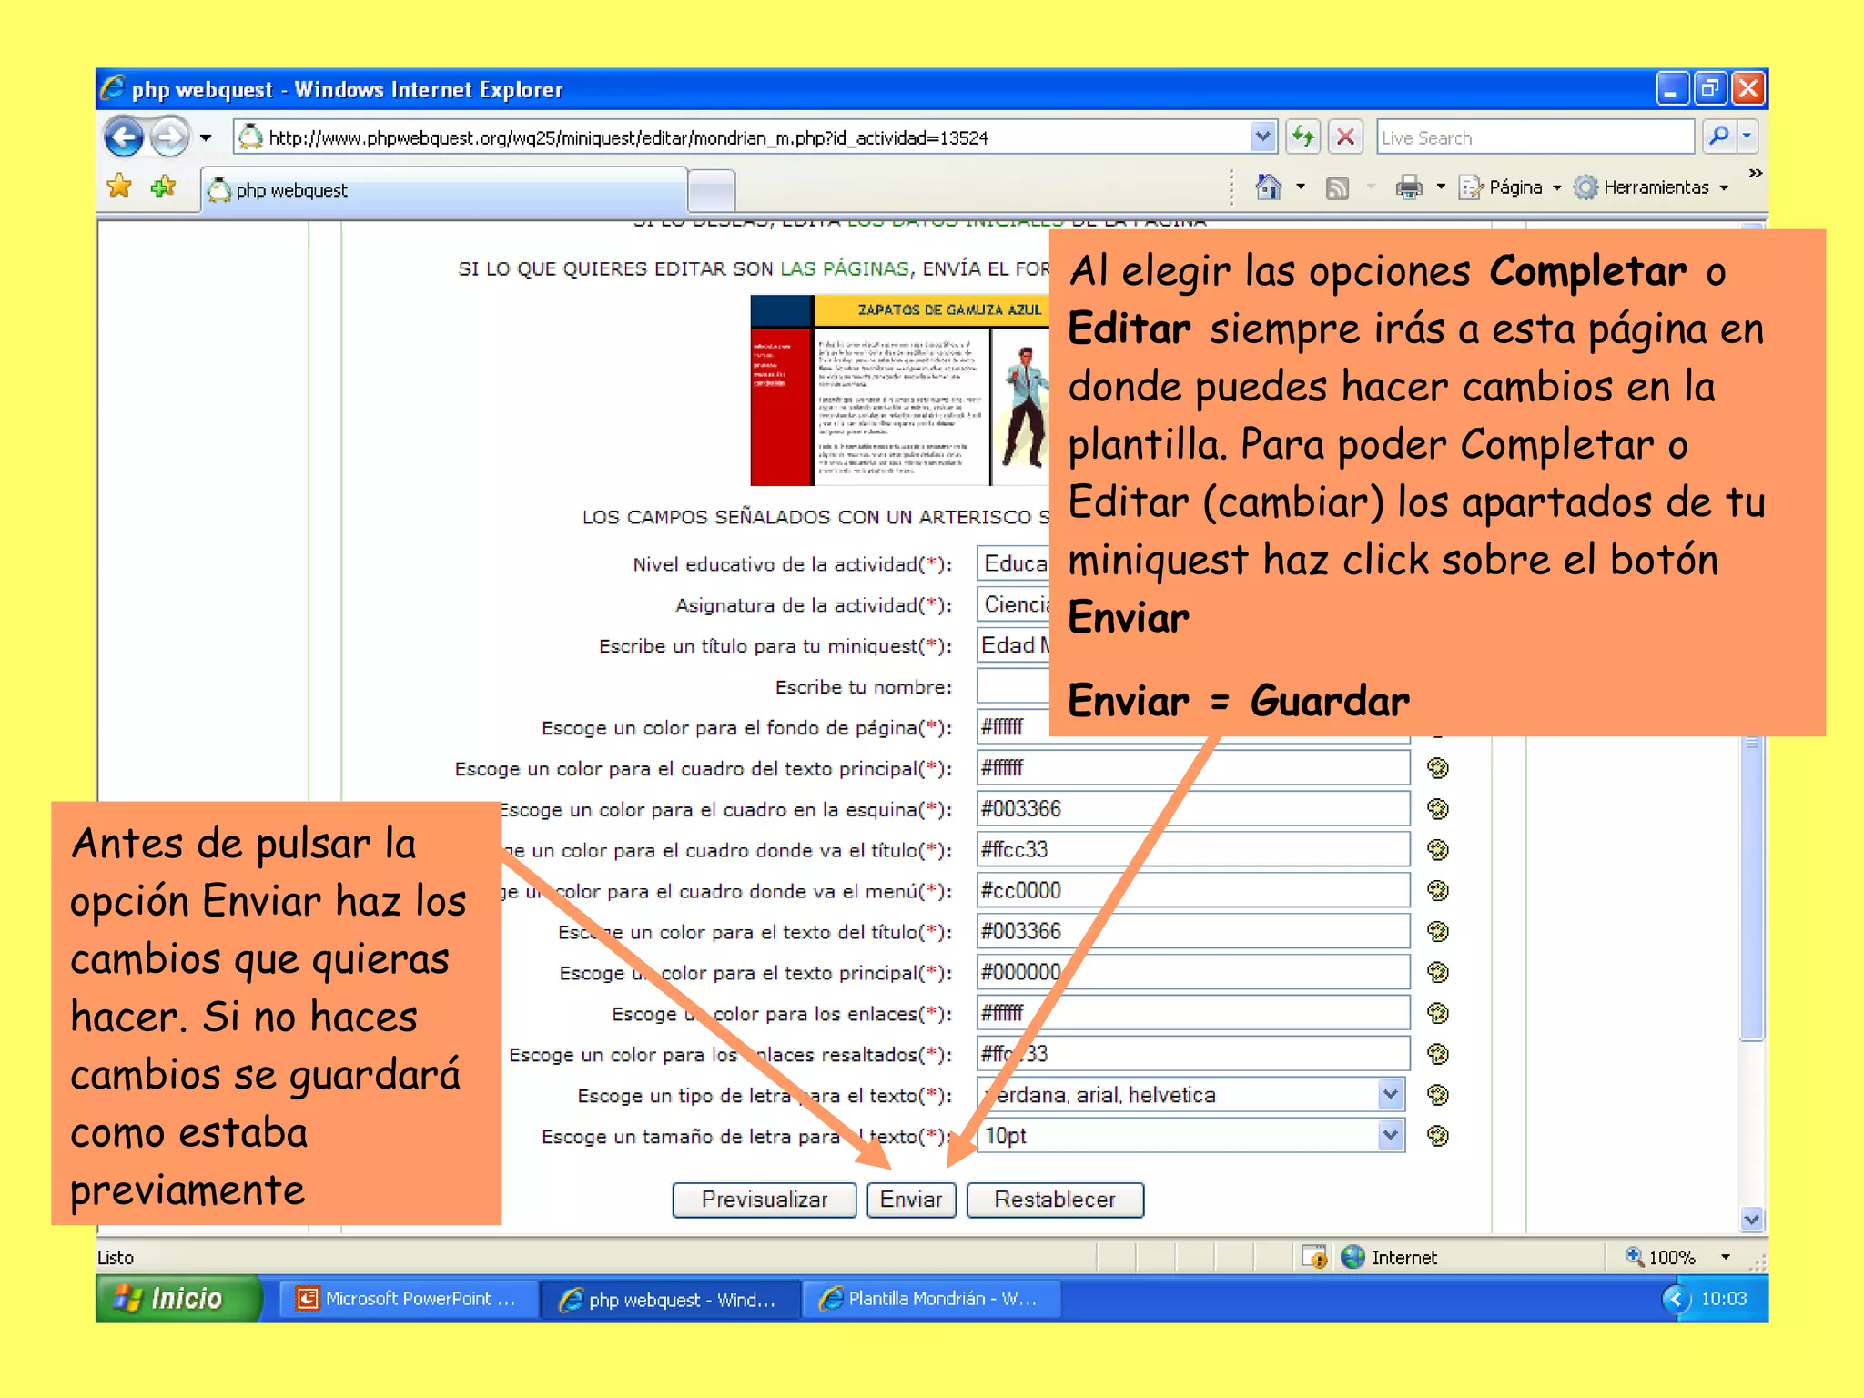The height and width of the screenshot is (1398, 1864).
Task: Expand the address bar history dropdown
Action: coord(1262,137)
